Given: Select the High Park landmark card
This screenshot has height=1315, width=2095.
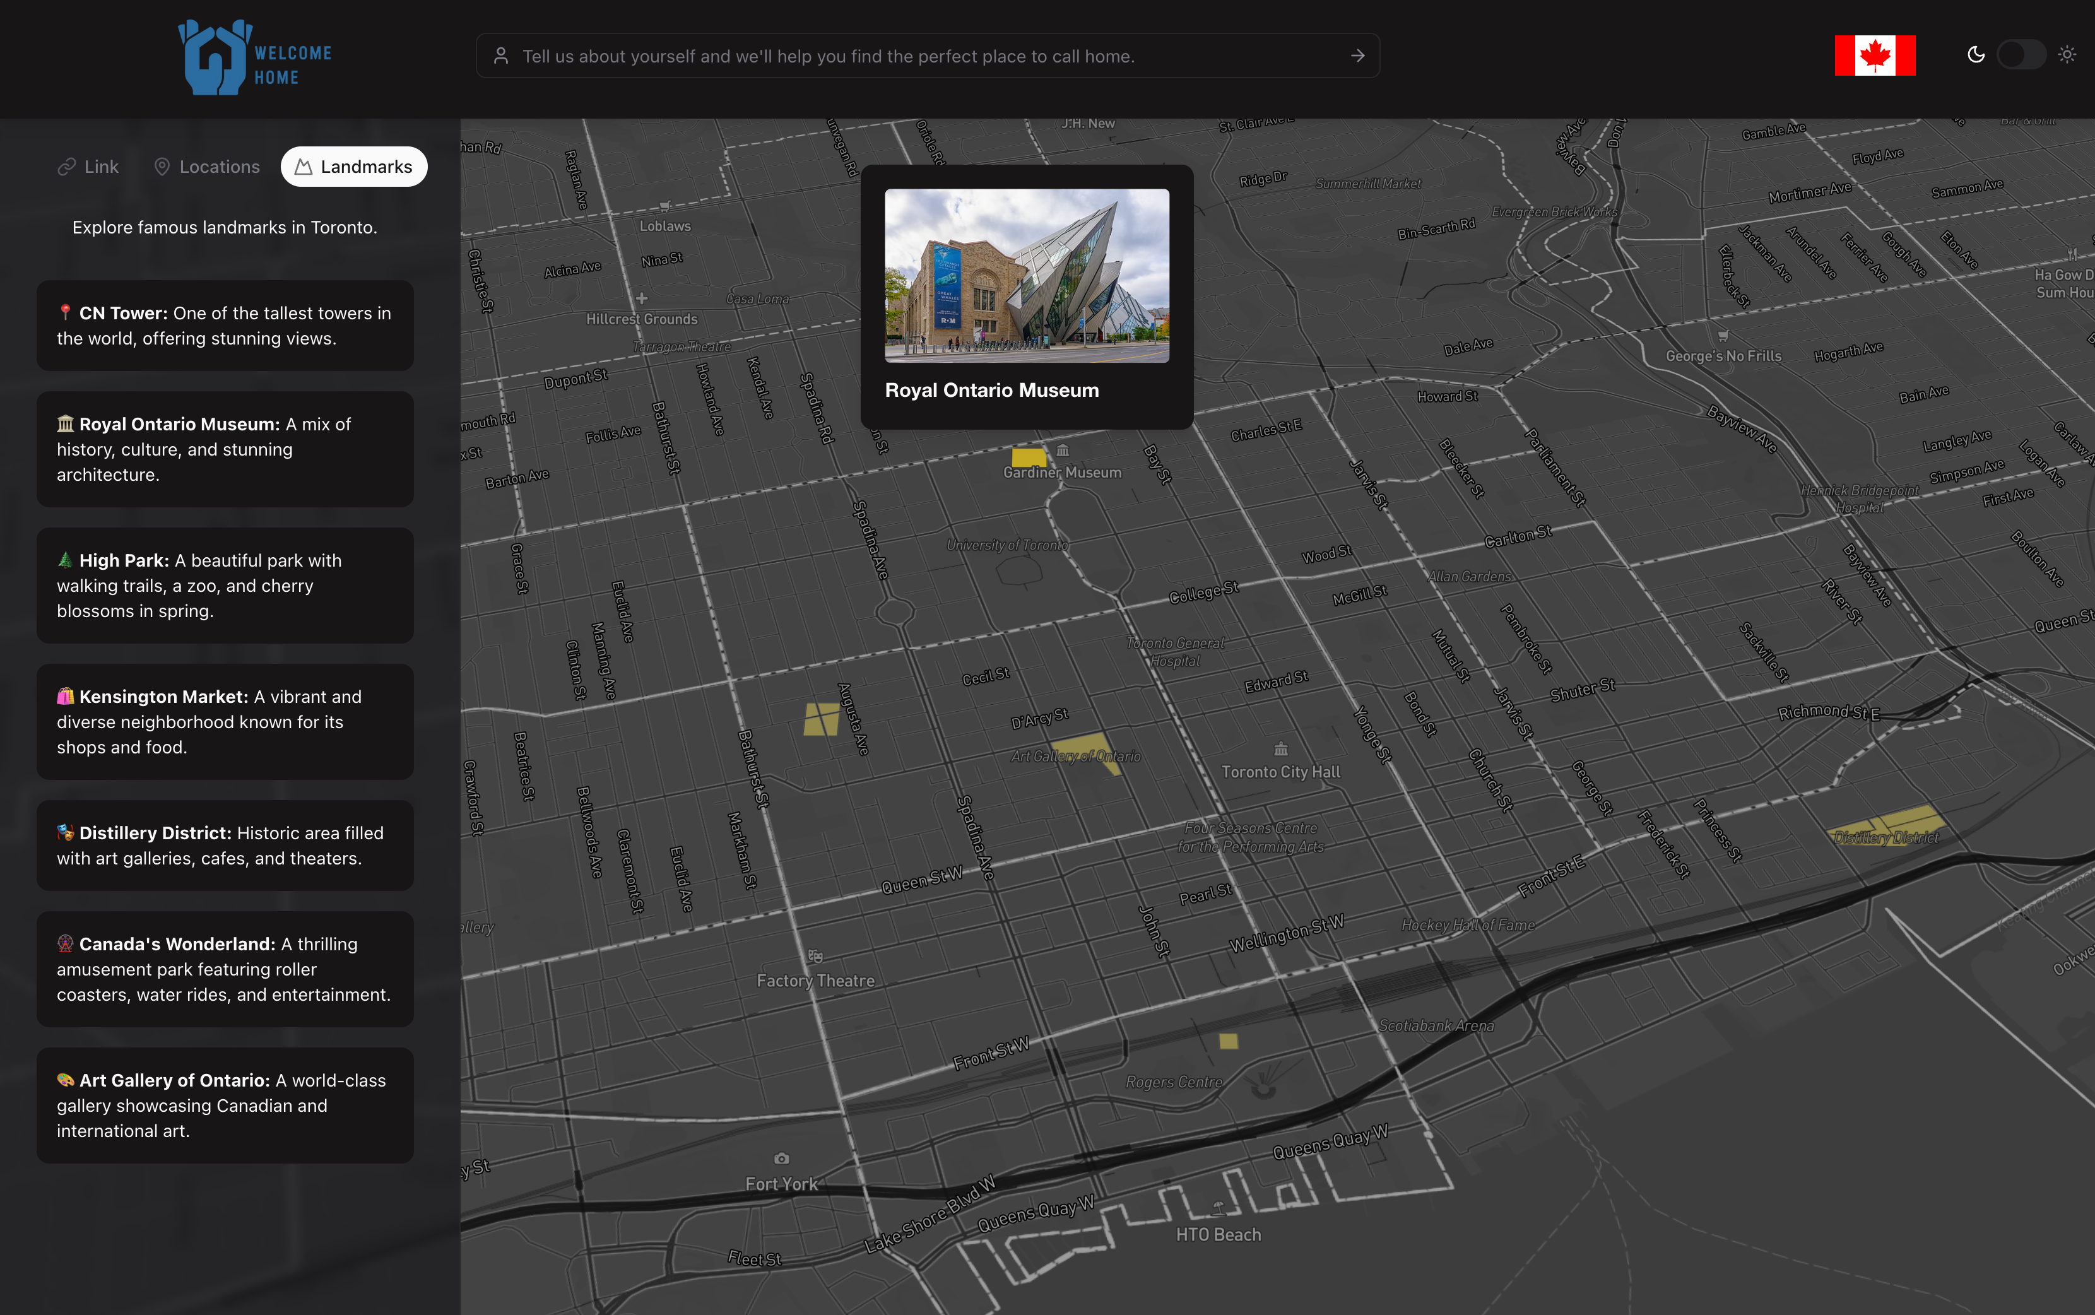Looking at the screenshot, I should click(x=225, y=586).
